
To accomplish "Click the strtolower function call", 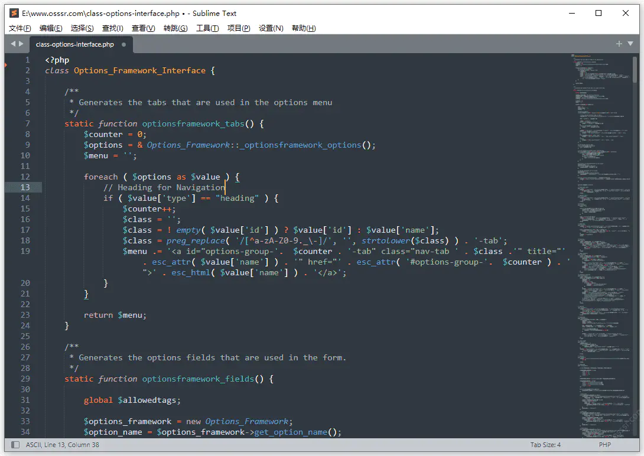I will tap(386, 240).
